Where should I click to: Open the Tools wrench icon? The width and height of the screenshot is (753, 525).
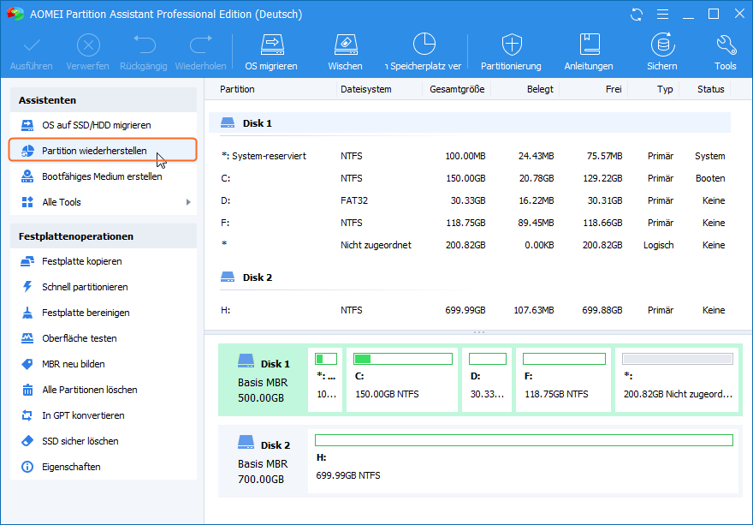(725, 45)
